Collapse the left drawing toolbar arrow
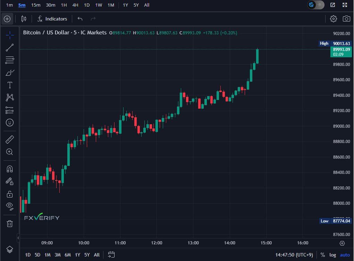354x261 pixels. pyautogui.click(x=18, y=238)
